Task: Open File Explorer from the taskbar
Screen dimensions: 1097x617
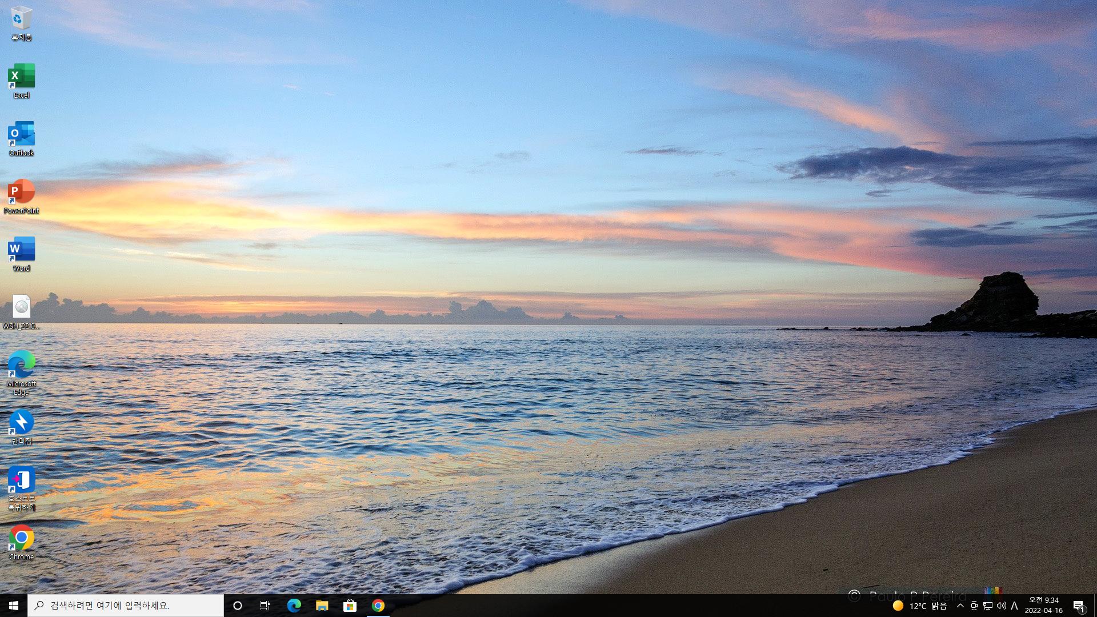Action: (x=322, y=606)
